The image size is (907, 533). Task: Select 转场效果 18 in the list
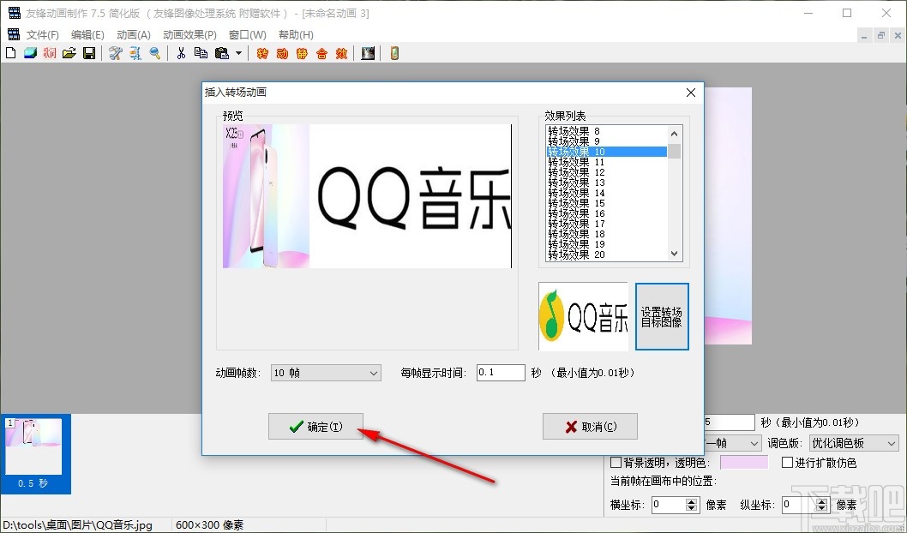click(606, 234)
